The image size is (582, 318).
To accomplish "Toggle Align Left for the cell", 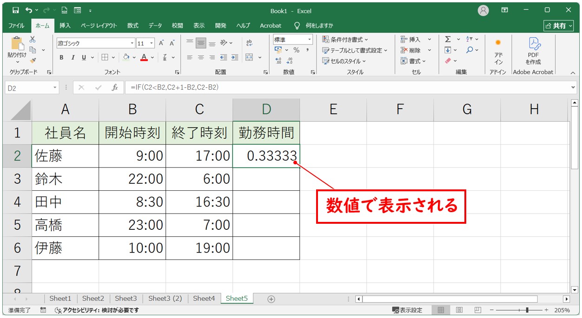I will click(x=190, y=58).
